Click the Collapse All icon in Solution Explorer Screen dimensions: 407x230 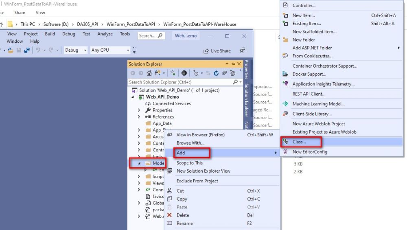click(224, 73)
